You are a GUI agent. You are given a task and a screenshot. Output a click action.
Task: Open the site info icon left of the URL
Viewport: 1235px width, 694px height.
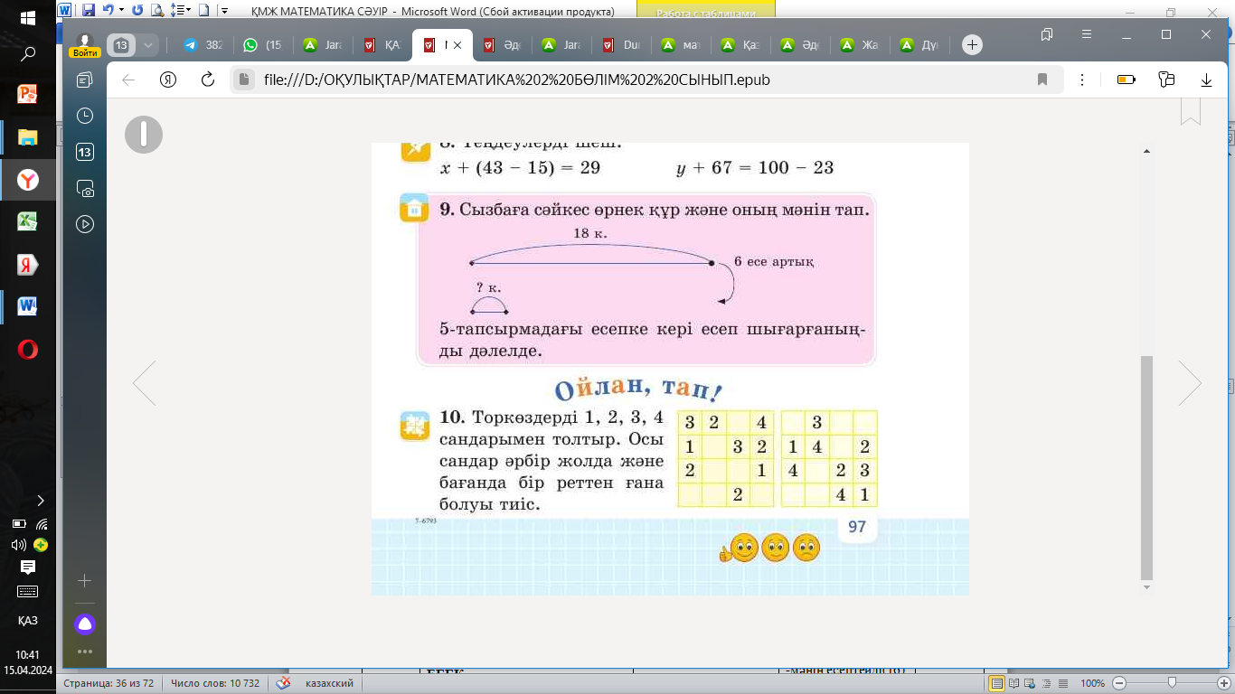242,80
